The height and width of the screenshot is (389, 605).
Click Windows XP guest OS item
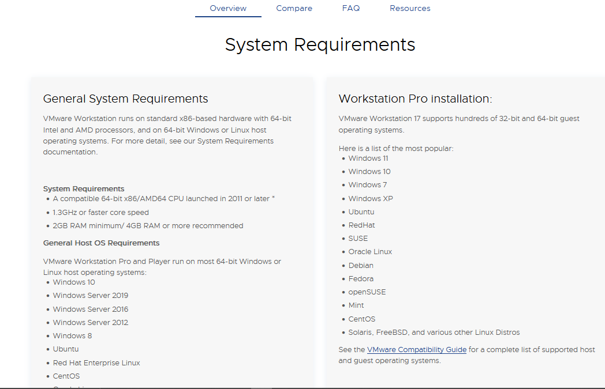371,199
